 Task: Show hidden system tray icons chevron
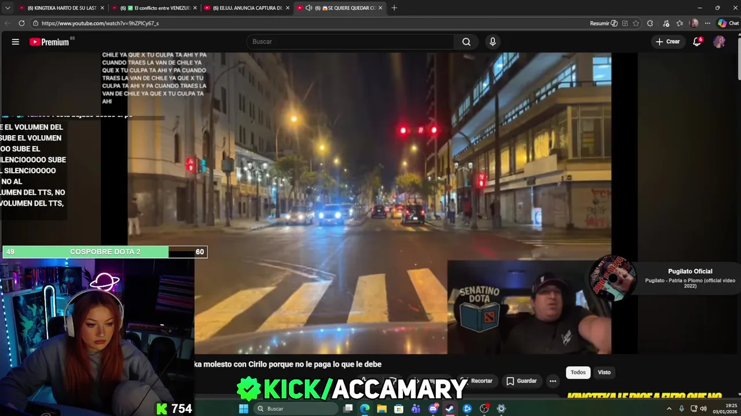coord(669,408)
